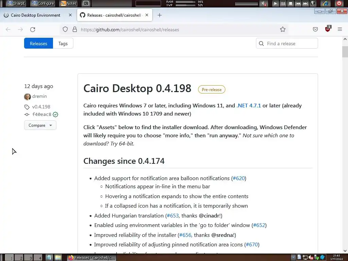Show site security padlock info
This screenshot has width=348, height=261.
(75, 29)
